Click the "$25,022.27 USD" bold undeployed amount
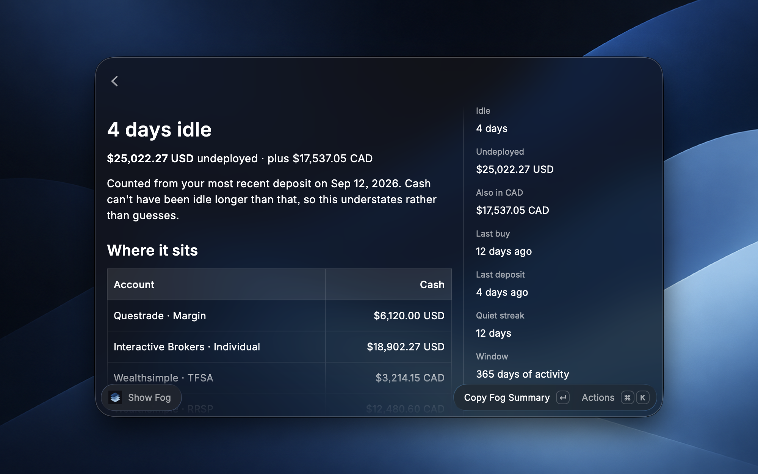 tap(150, 159)
